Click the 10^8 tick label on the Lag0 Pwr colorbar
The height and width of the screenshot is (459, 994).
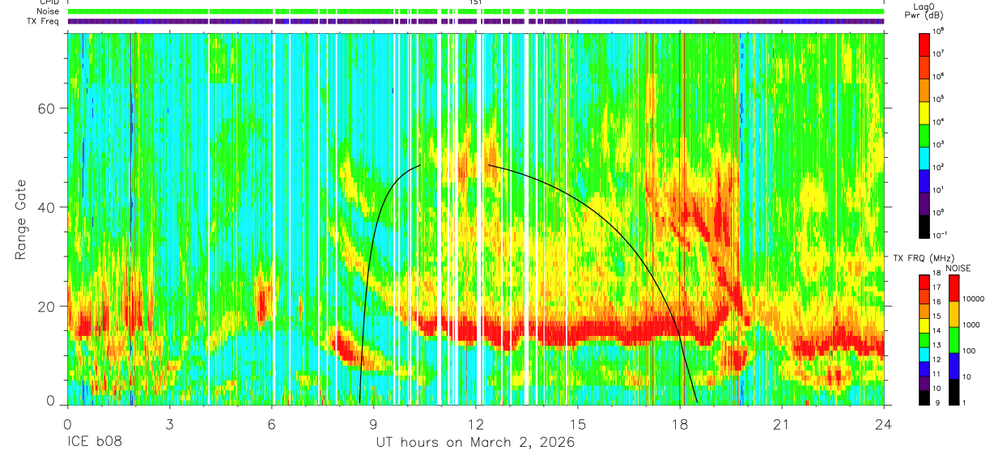(939, 31)
